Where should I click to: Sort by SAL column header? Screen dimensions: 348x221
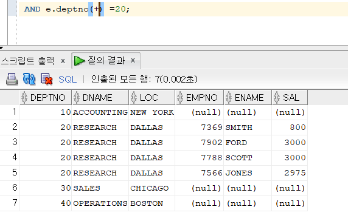(x=290, y=97)
